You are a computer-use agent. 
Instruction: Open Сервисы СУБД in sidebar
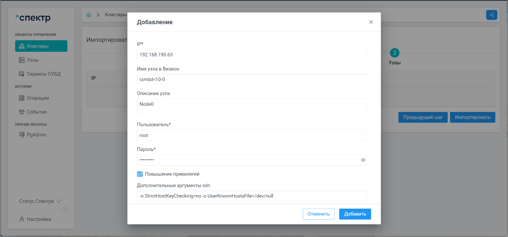tap(43, 74)
